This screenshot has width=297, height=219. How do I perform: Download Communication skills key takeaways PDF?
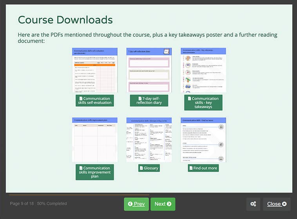coord(203,102)
